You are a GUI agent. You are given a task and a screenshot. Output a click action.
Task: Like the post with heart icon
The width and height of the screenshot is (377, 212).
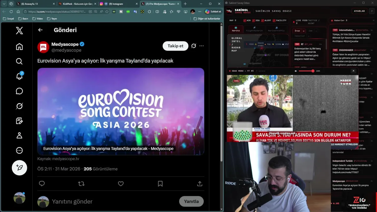pyautogui.click(x=121, y=184)
